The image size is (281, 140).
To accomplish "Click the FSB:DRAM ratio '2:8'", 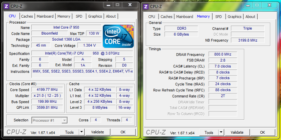I will 223,60.
